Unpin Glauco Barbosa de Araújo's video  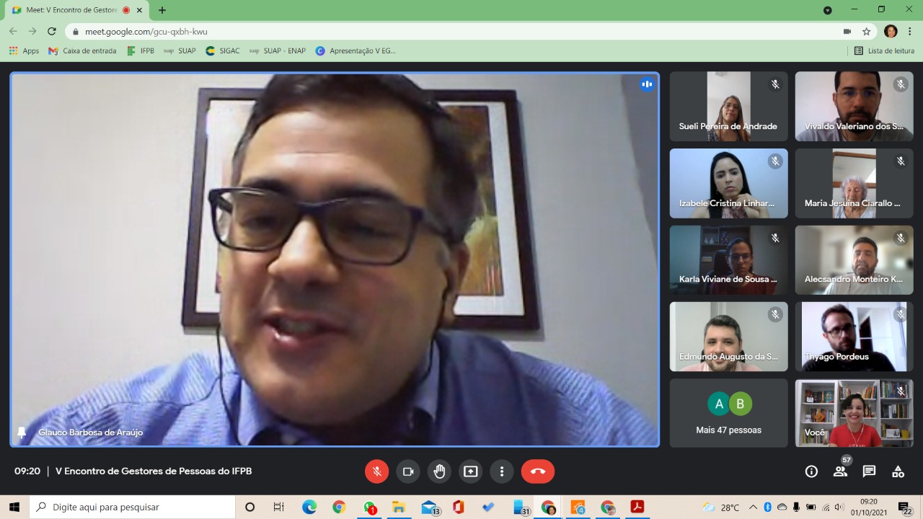22,432
